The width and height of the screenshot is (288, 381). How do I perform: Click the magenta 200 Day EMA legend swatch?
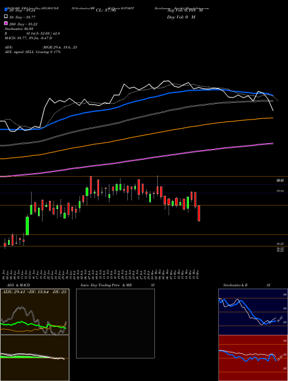[x=6, y=23]
